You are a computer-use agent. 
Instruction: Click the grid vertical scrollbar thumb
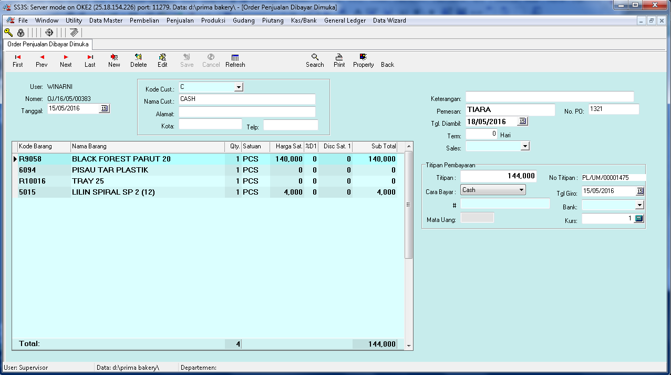409,205
